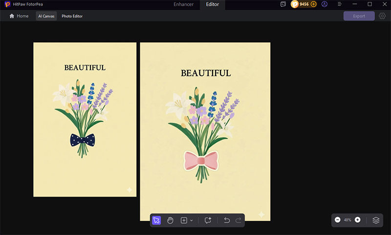Zoom out with the minus button
Image resolution: width=391 pixels, height=235 pixels.
(x=337, y=220)
